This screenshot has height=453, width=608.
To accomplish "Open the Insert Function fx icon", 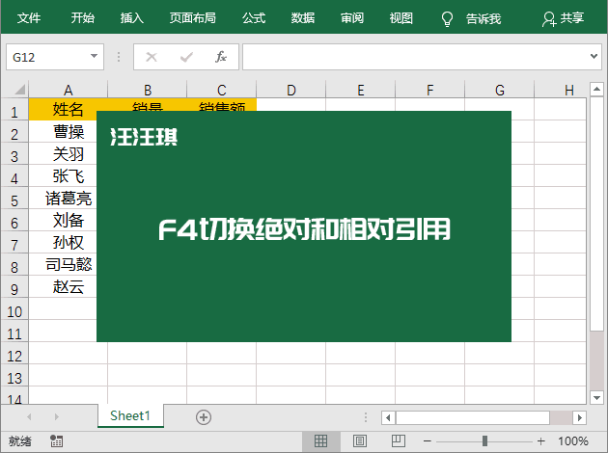I will pyautogui.click(x=221, y=57).
